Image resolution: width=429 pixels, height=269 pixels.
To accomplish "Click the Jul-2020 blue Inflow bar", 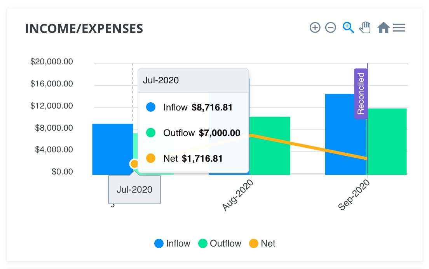I will click(x=112, y=149).
